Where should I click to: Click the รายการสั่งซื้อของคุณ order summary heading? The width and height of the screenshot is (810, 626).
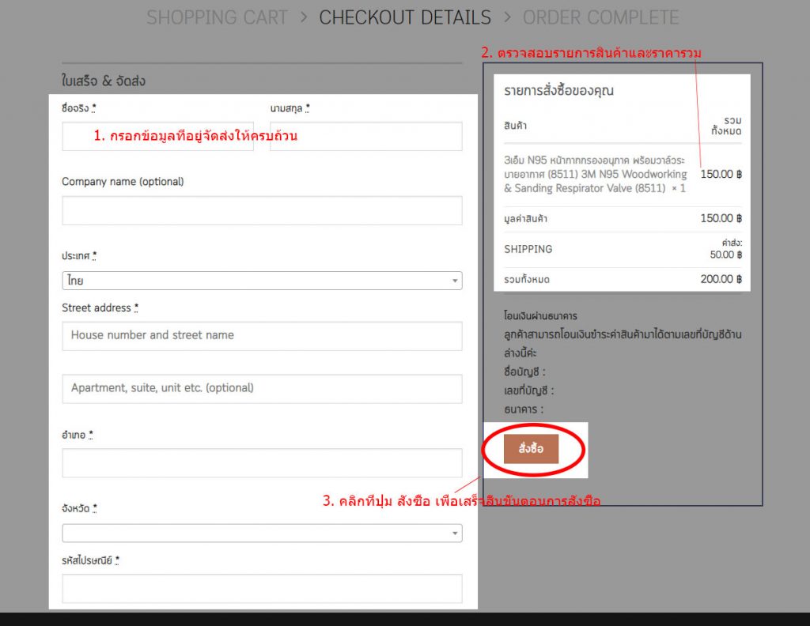558,91
